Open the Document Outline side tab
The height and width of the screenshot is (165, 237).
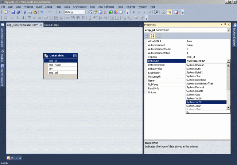2,35
